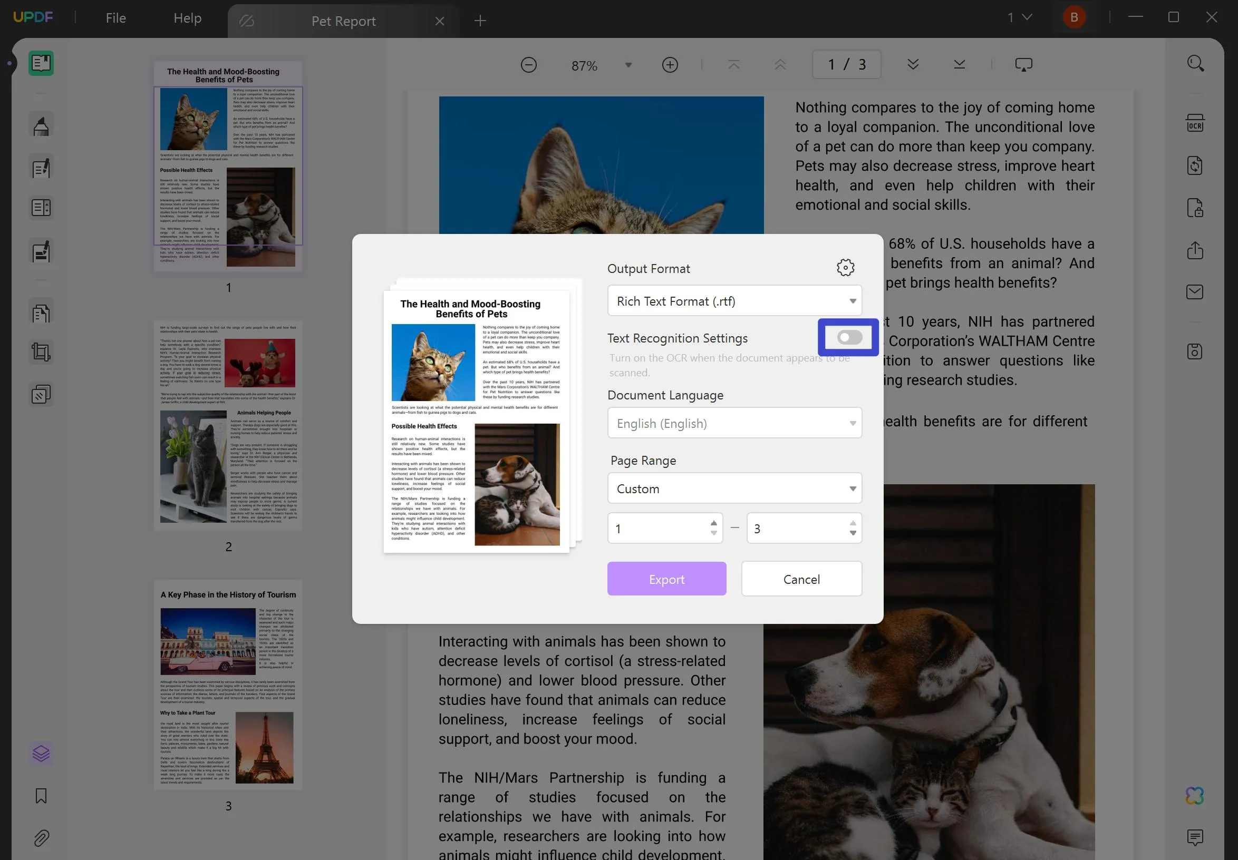Click the Cancel button
The image size is (1238, 860).
801,579
